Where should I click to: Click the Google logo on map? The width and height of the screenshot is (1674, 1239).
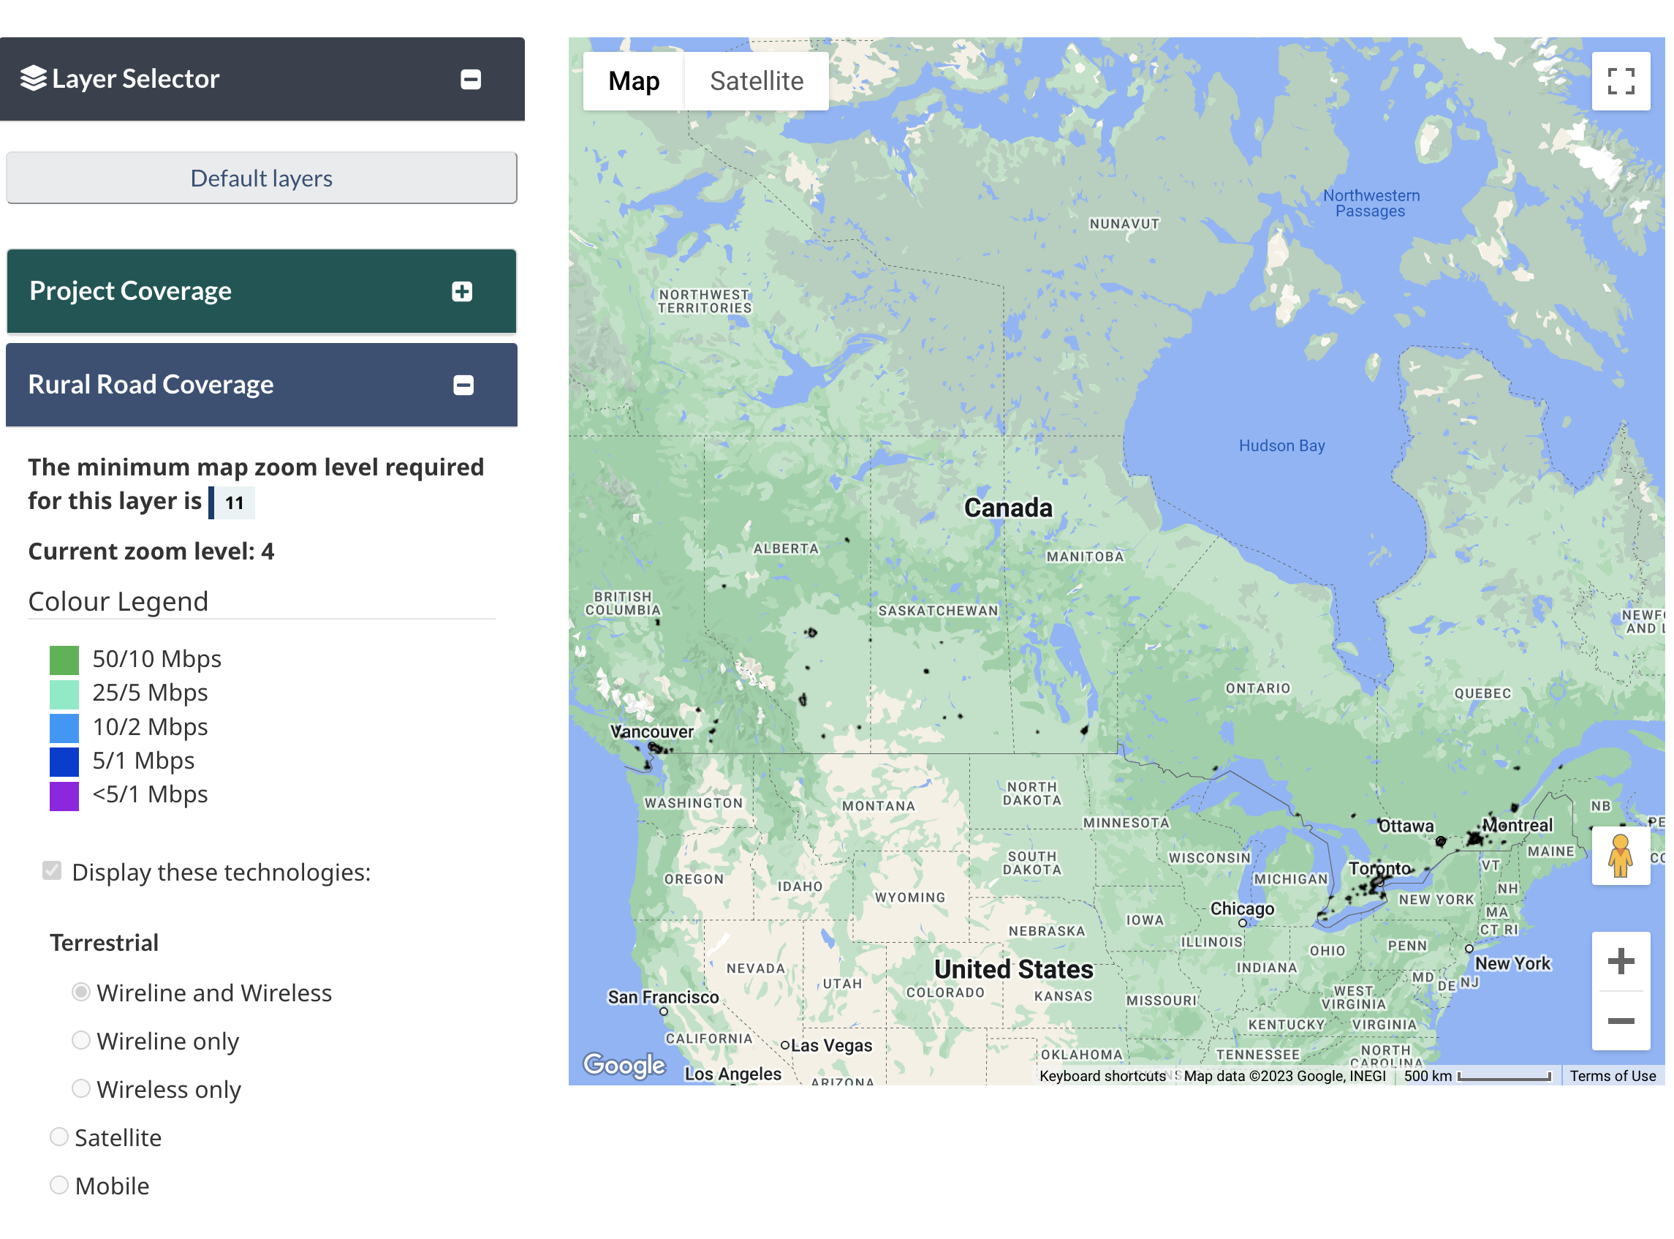pyautogui.click(x=624, y=1063)
